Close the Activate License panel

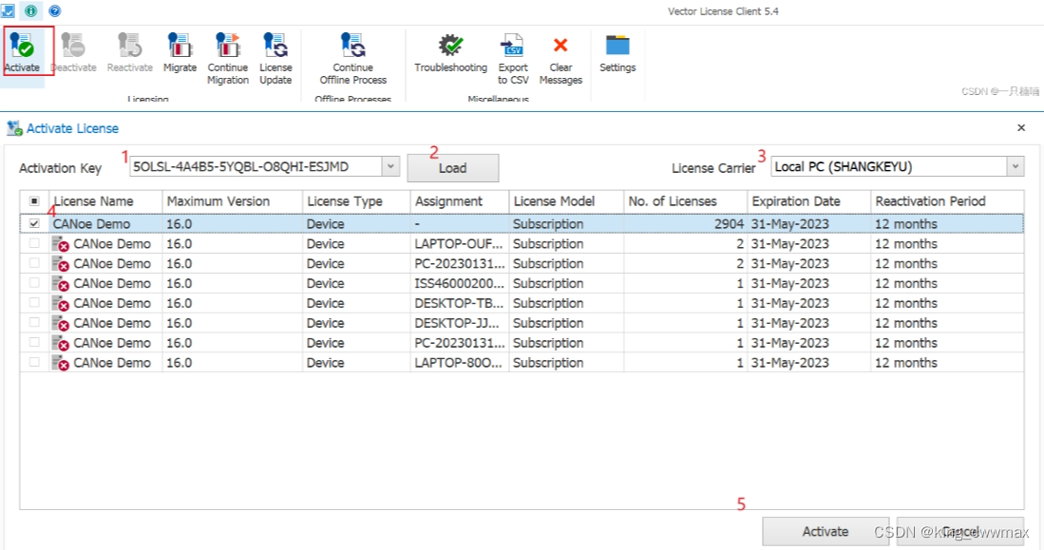[x=1021, y=128]
